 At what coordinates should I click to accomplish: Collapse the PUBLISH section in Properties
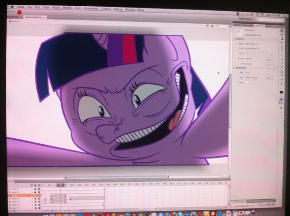pyautogui.click(x=234, y=39)
